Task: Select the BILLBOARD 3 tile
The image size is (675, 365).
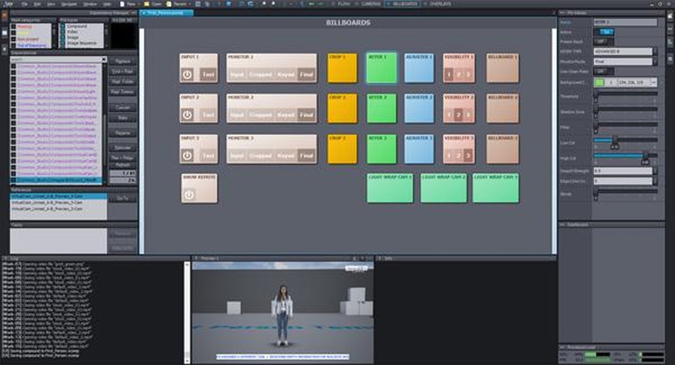Action: pos(502,149)
